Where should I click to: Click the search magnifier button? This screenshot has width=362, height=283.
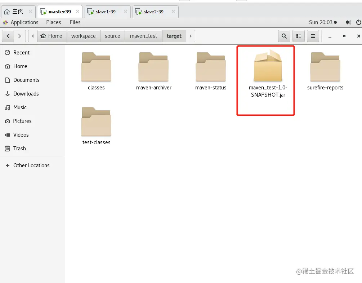click(284, 36)
